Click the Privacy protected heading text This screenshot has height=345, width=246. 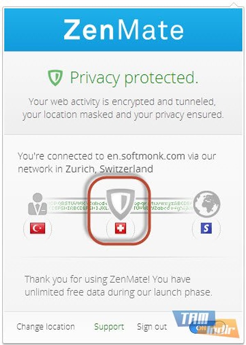click(x=134, y=78)
